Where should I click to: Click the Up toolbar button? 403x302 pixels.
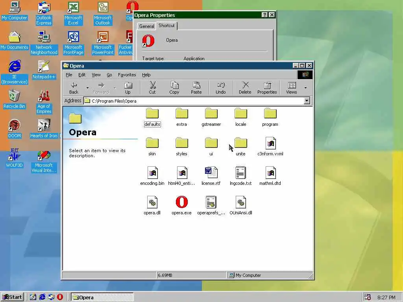[x=128, y=88]
